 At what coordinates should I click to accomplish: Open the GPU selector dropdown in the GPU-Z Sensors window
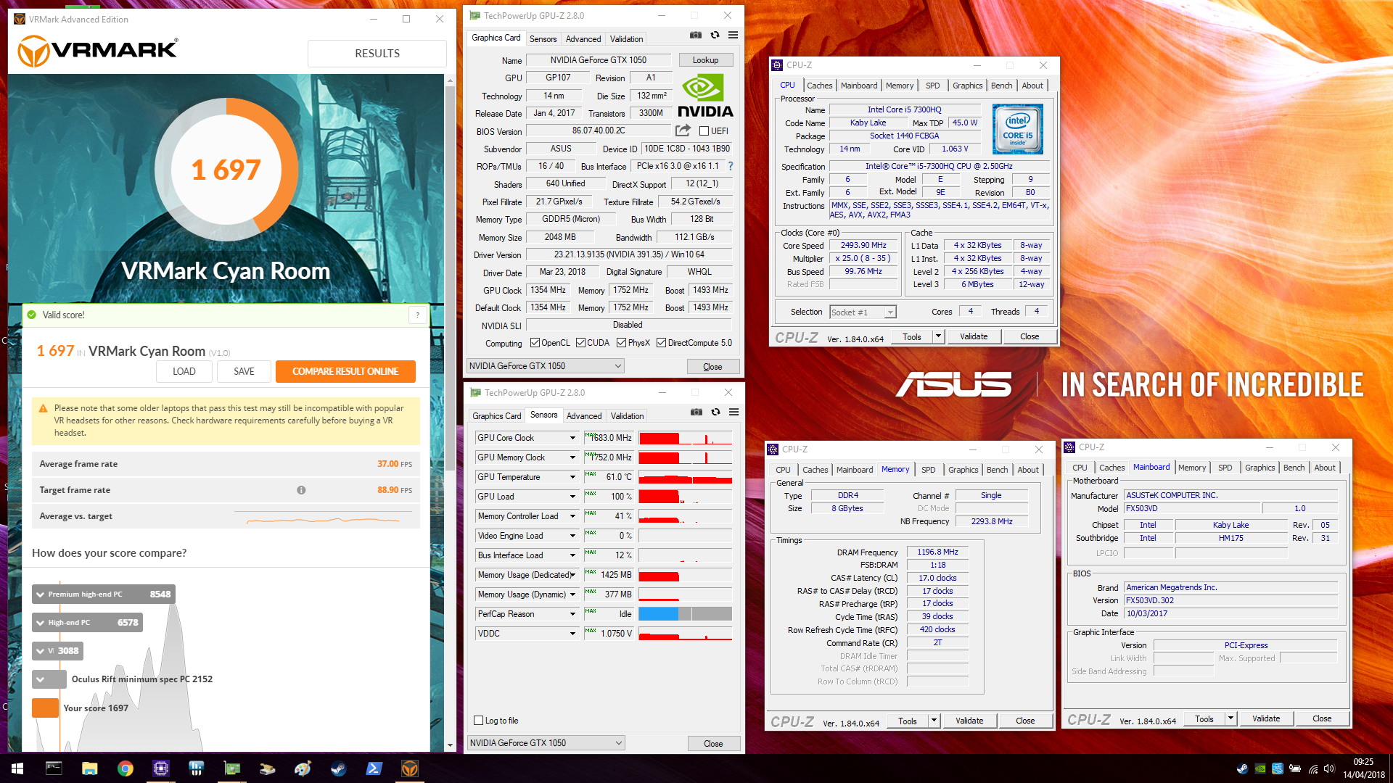[x=546, y=743]
